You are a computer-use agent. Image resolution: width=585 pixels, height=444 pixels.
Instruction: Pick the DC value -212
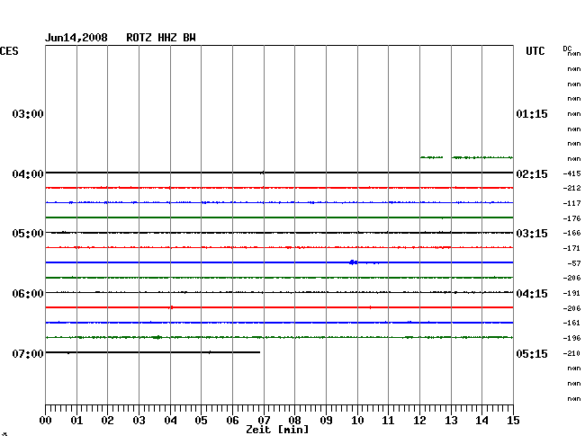[x=571, y=188]
